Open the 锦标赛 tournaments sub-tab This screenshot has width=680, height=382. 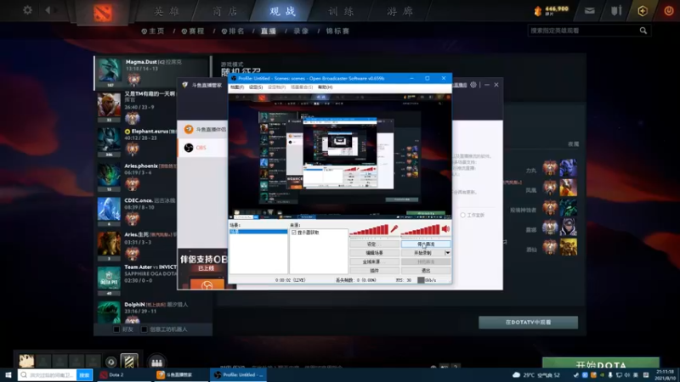(337, 31)
